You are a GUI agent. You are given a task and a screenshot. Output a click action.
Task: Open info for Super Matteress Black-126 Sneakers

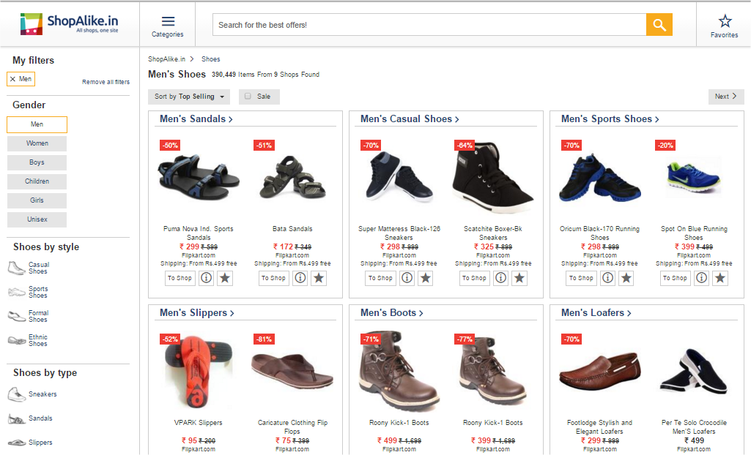coord(407,278)
